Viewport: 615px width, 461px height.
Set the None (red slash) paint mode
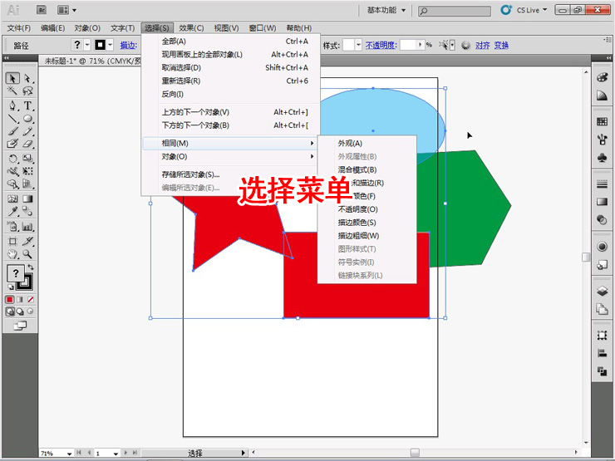click(30, 298)
